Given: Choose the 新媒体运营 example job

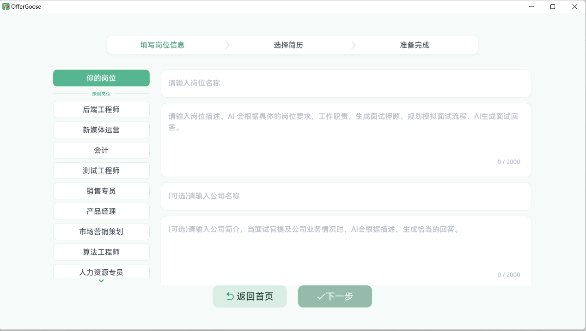Looking at the screenshot, I should 101,130.
